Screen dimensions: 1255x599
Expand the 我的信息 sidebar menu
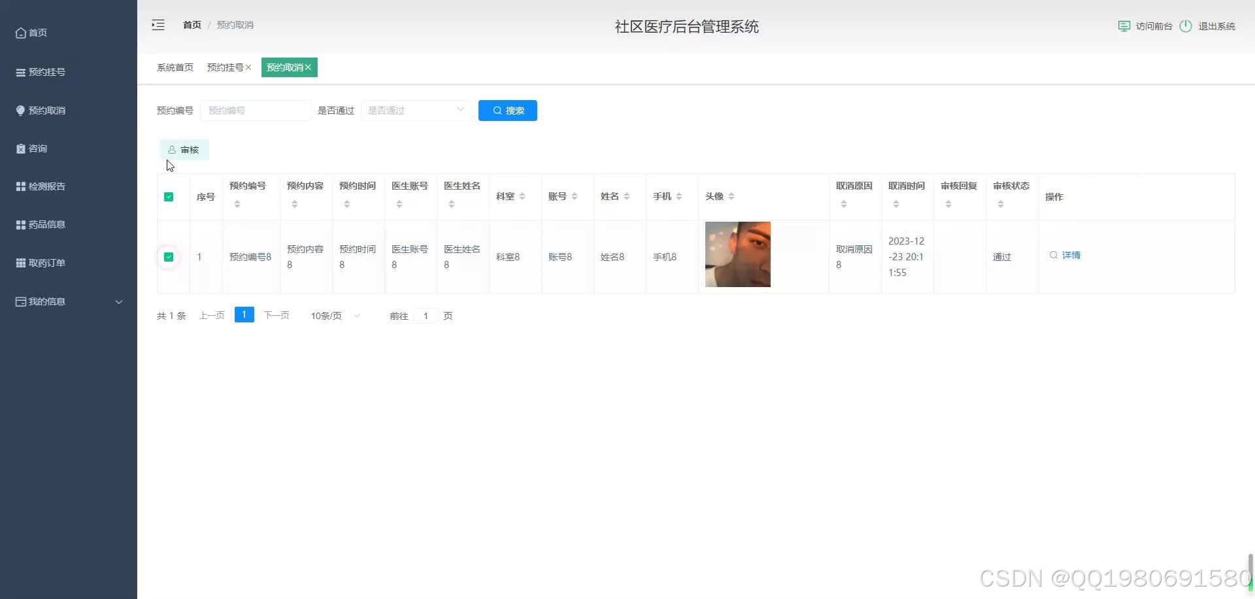pyautogui.click(x=69, y=301)
